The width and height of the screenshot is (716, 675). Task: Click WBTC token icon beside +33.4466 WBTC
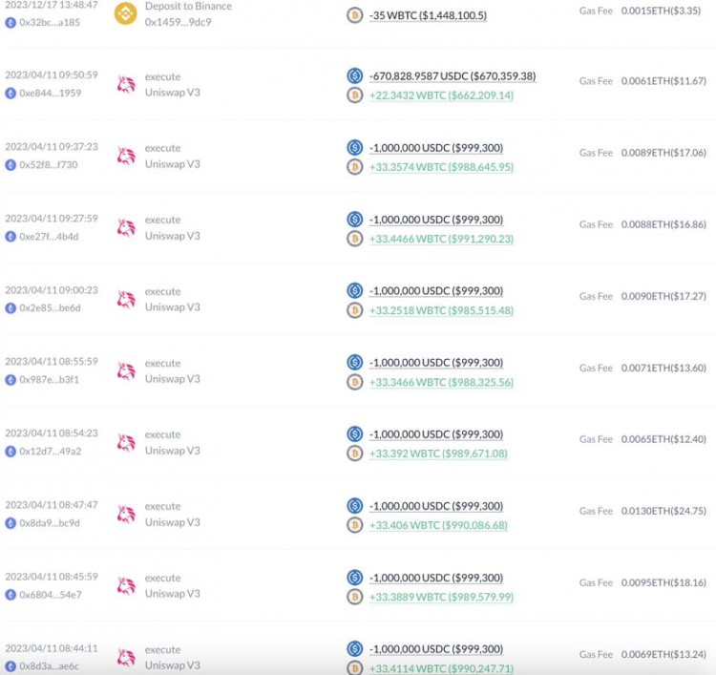(355, 239)
